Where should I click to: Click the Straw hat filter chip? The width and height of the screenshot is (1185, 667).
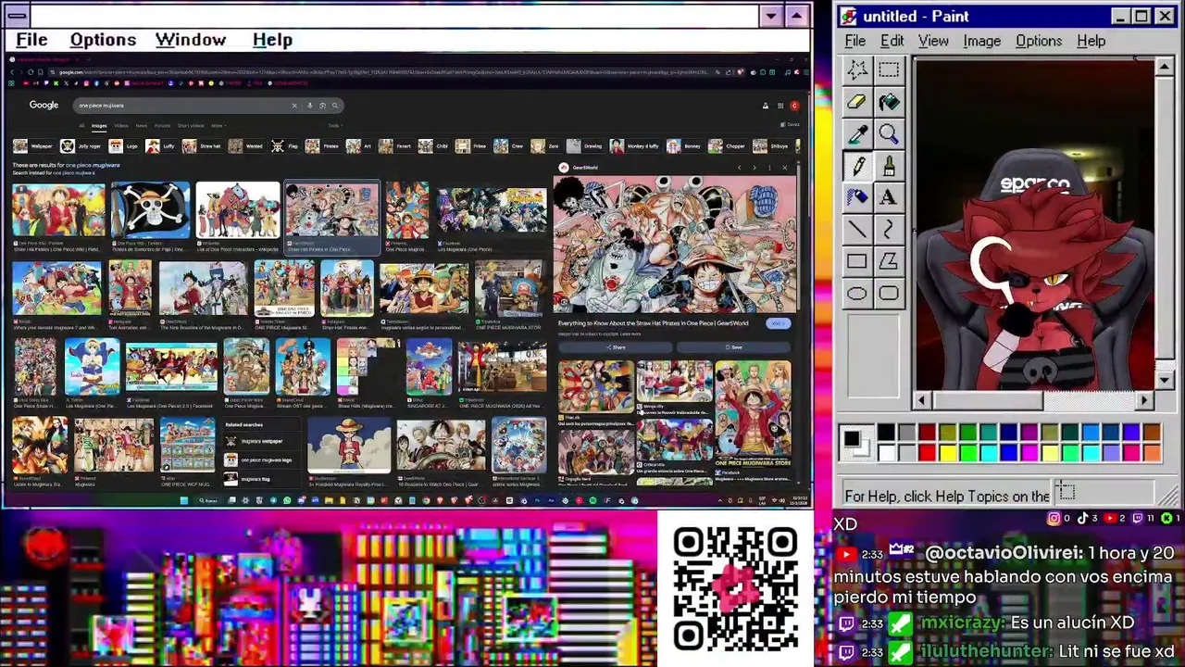click(x=203, y=145)
